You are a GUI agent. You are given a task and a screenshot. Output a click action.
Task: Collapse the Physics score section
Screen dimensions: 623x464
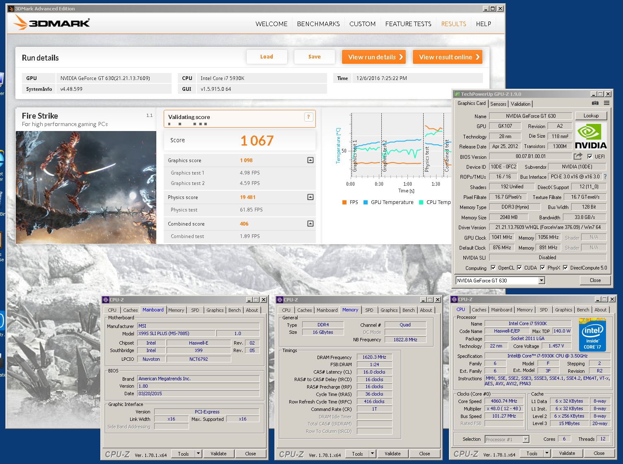tap(310, 197)
